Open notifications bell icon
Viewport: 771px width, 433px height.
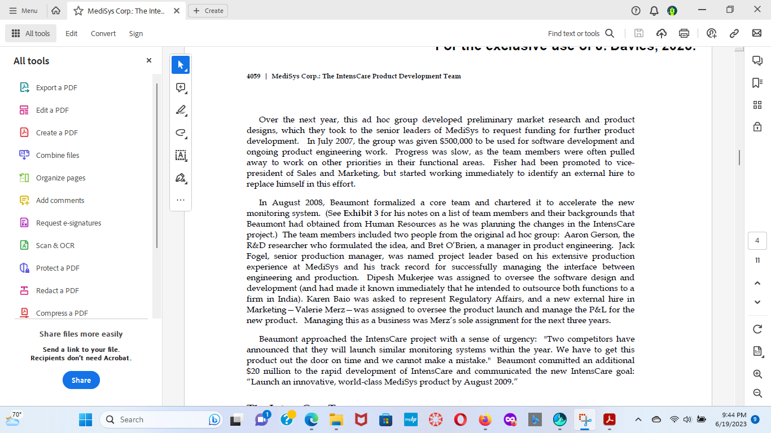coord(654,11)
